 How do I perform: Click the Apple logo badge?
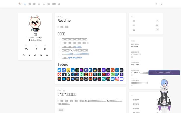coord(59,79)
